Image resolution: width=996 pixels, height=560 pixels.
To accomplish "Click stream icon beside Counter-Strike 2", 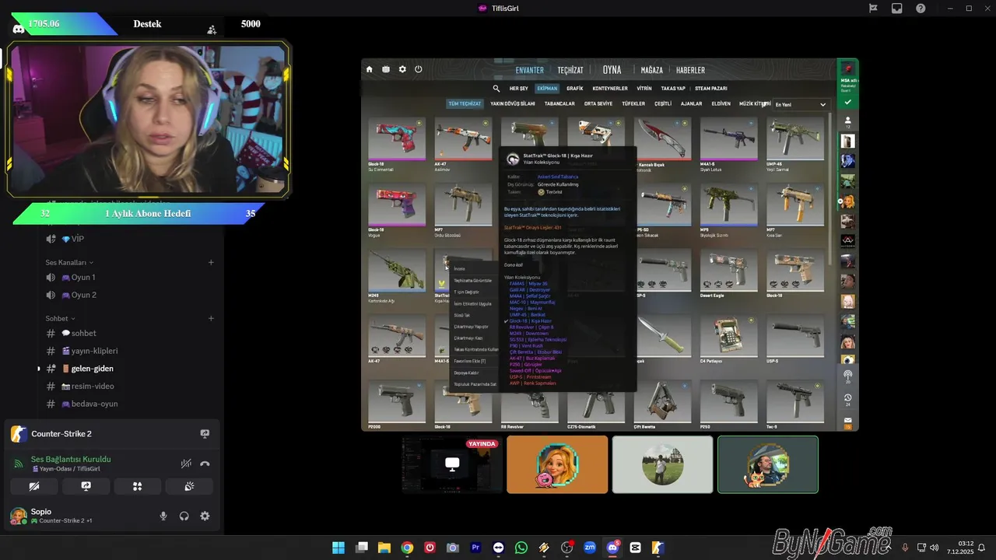I will click(205, 434).
